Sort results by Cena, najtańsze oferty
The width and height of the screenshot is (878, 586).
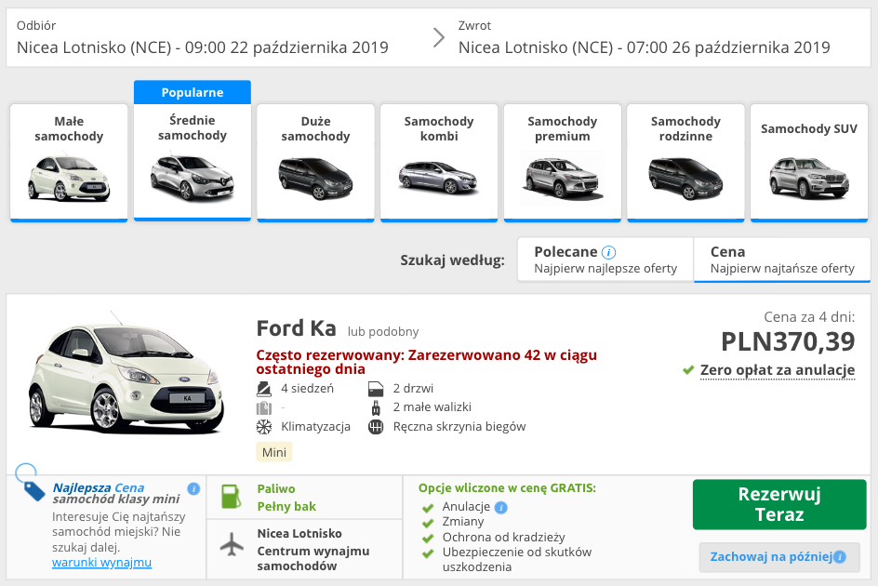pos(781,260)
